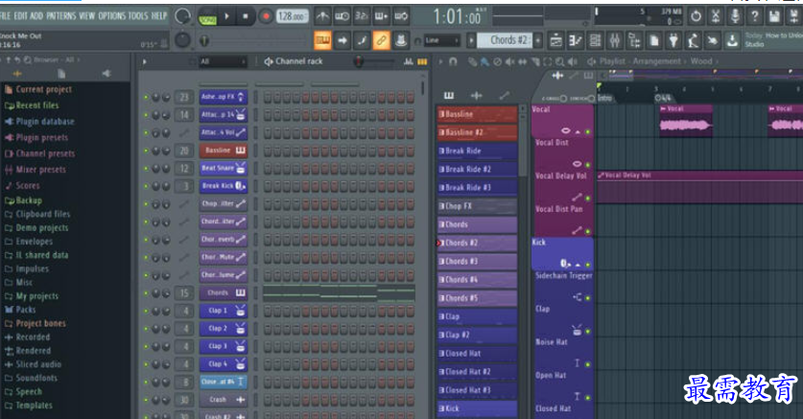Expand the Packs folder in browser
The image size is (803, 419).
tap(20, 310)
